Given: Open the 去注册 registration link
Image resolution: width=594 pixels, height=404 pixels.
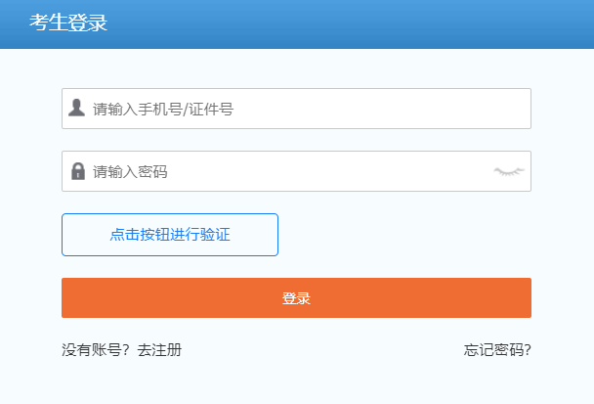Looking at the screenshot, I should (x=159, y=350).
